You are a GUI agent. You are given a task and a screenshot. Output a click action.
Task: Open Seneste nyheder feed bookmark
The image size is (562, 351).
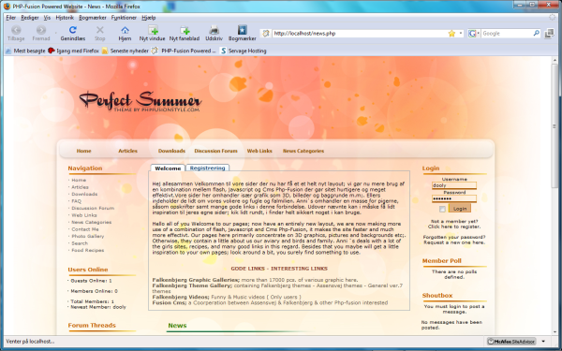(x=126, y=51)
